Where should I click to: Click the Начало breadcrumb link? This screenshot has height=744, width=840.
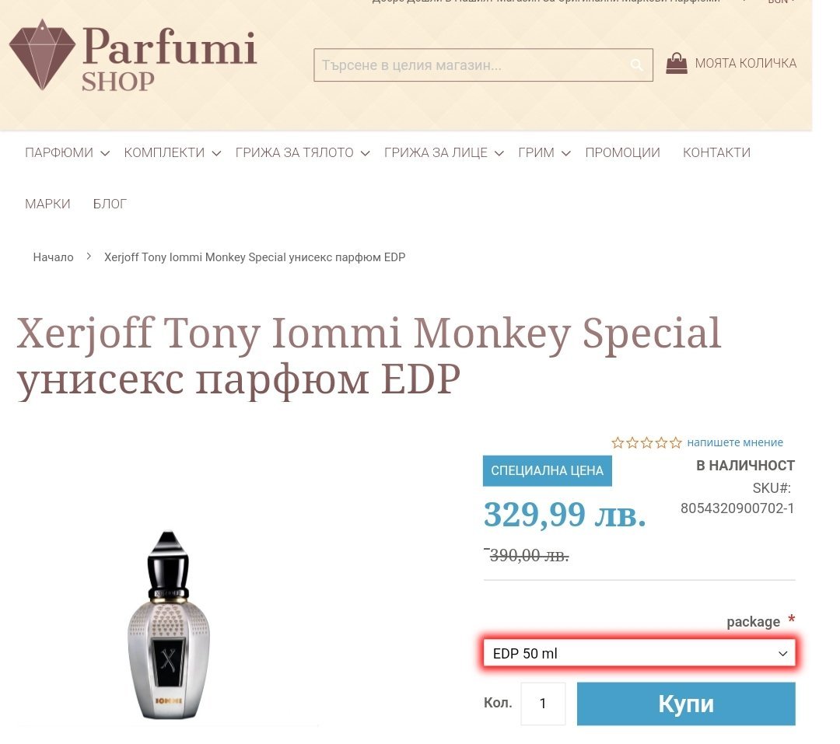coord(53,257)
